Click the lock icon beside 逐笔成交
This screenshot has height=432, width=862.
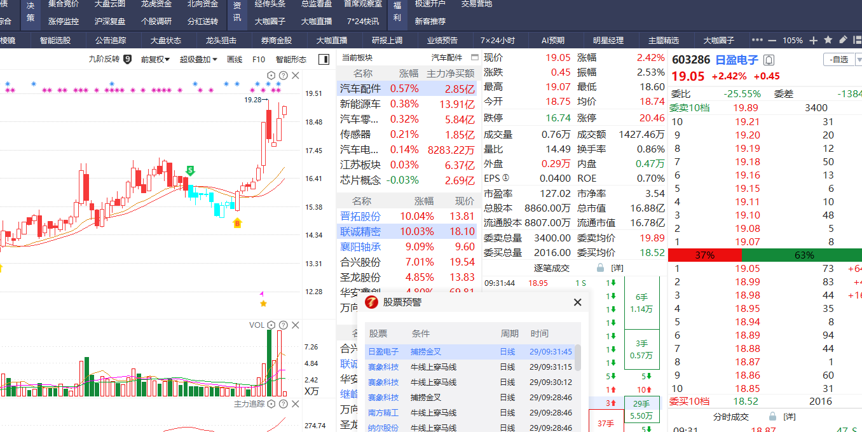point(599,268)
